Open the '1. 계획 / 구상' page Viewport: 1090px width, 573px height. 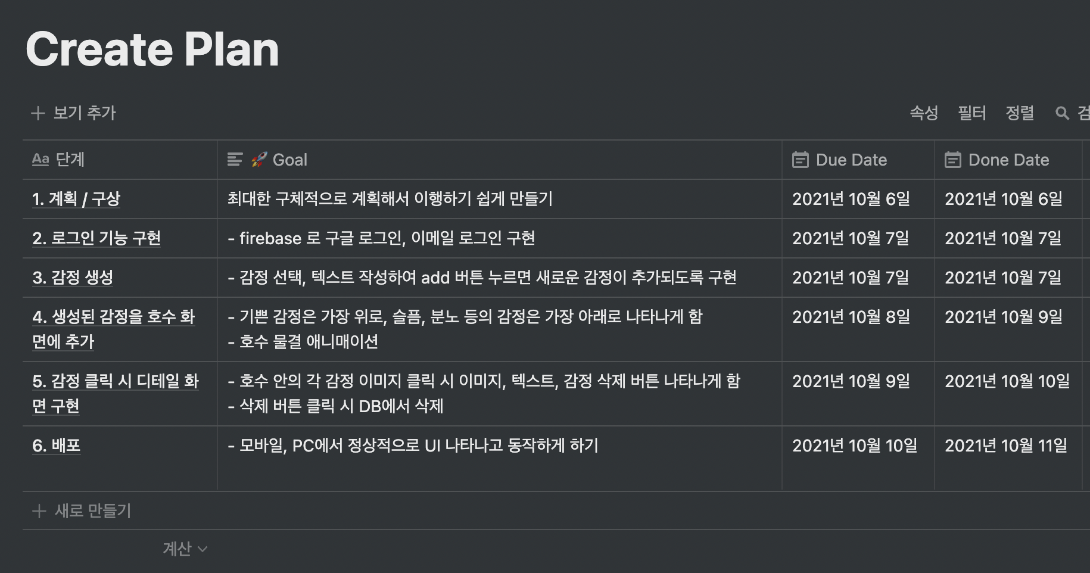coord(76,199)
